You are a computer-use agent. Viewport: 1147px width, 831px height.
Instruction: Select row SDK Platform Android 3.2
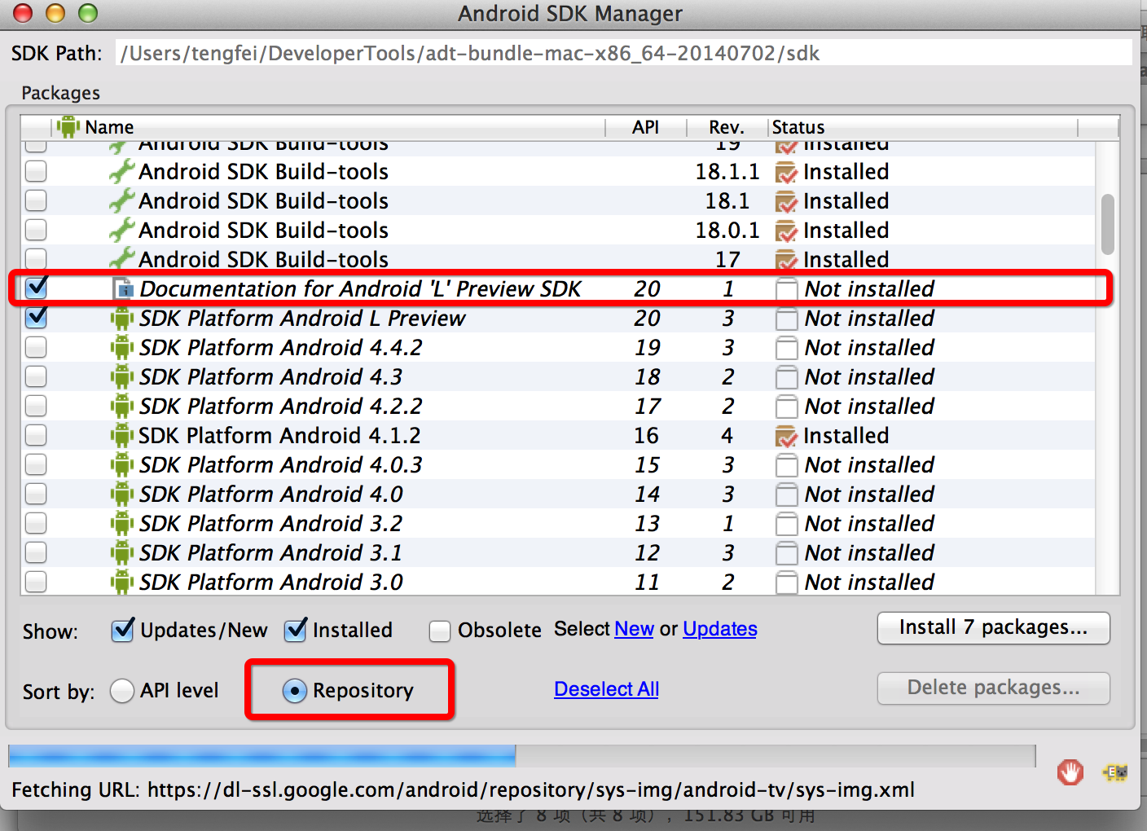click(558, 524)
